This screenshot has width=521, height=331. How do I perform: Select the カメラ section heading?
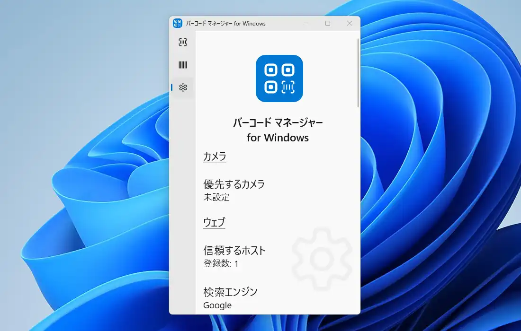click(215, 157)
